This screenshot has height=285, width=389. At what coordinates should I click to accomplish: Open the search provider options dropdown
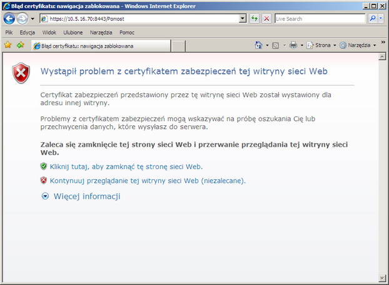point(381,18)
